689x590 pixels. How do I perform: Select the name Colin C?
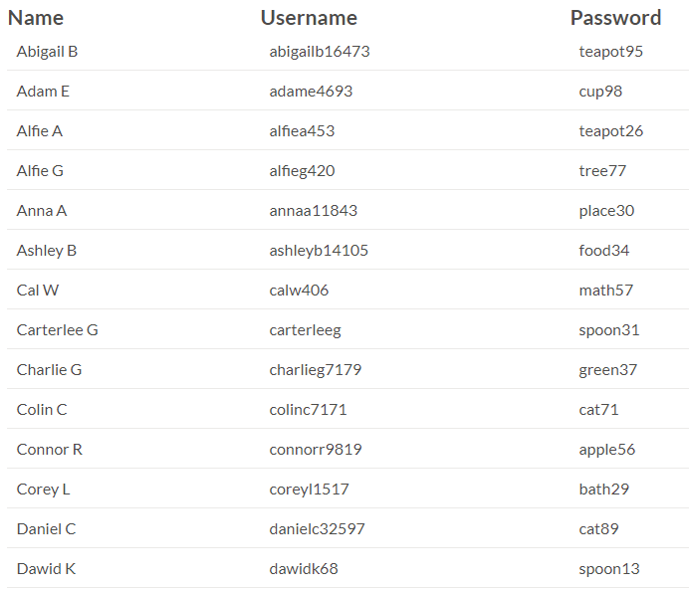(x=42, y=409)
